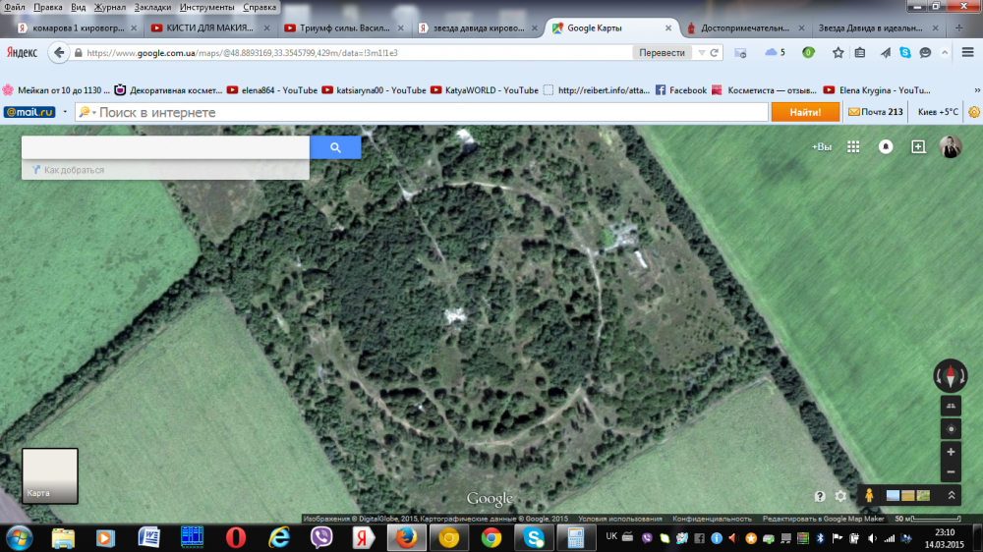This screenshot has height=552, width=983.
Task: Open the @mail.ru toolbar dropdown
Action: coord(65,112)
